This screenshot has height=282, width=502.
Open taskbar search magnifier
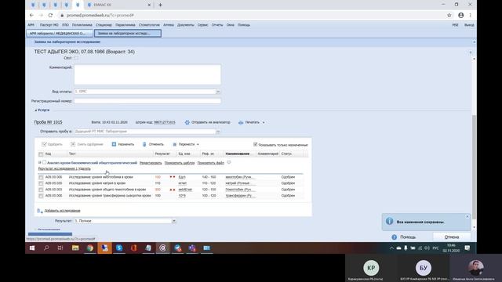click(46, 248)
